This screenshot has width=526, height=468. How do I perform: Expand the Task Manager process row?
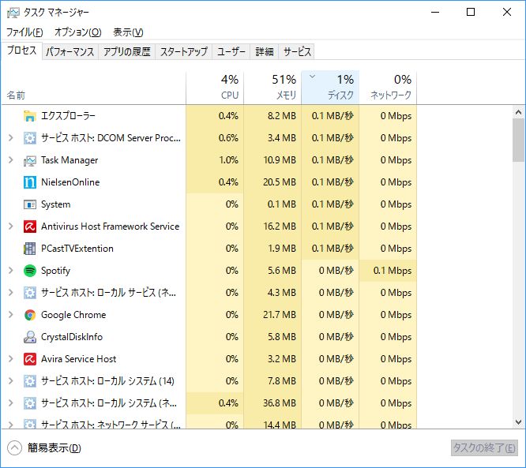click(x=11, y=160)
